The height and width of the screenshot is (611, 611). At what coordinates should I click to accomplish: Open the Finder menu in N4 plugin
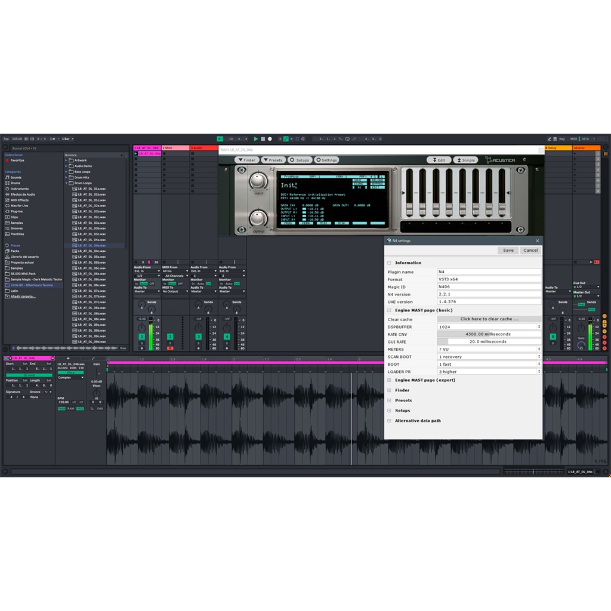point(246,160)
